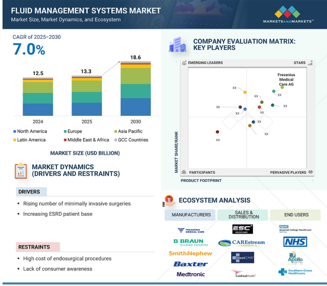Select the End Users category header

[x=296, y=215]
